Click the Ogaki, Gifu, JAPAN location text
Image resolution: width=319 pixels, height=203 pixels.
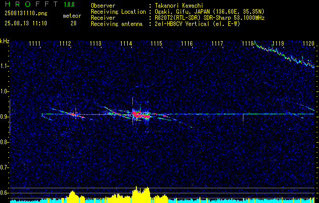tap(209, 12)
